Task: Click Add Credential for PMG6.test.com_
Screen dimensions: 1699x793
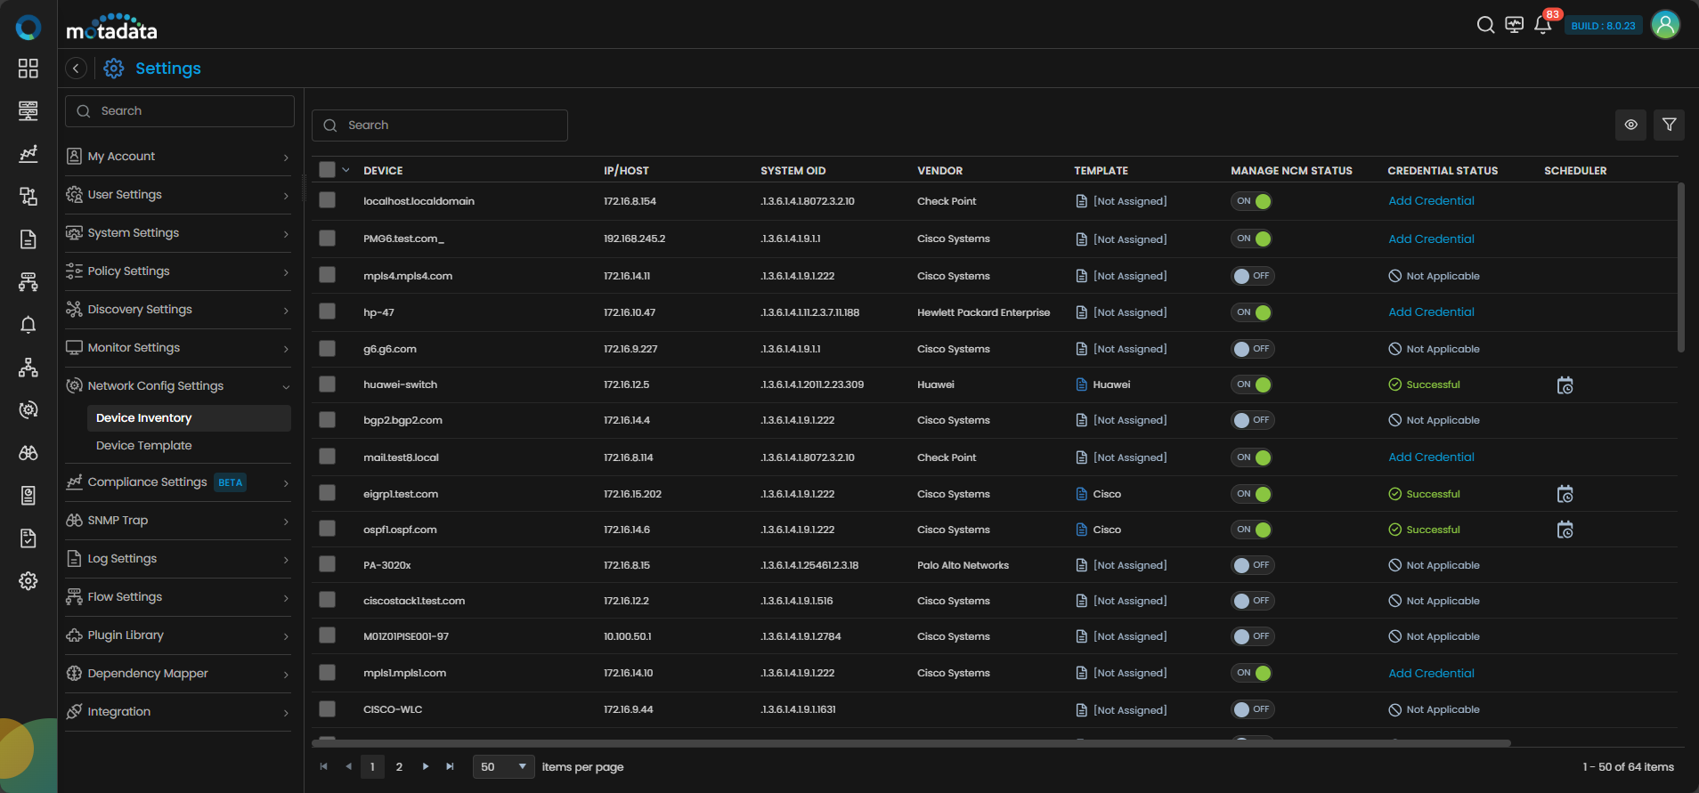Action: (1431, 239)
